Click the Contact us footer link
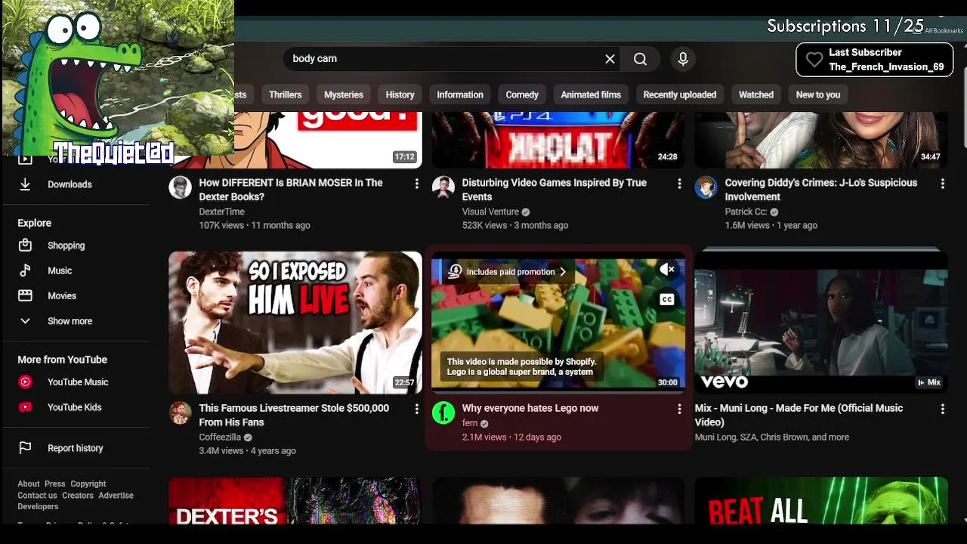This screenshot has height=544, width=967. [37, 496]
